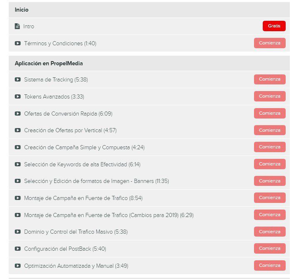This screenshot has width=299, height=279.
Task: Click video icon for Ofertas de Conversión Rapida
Action: [18, 114]
